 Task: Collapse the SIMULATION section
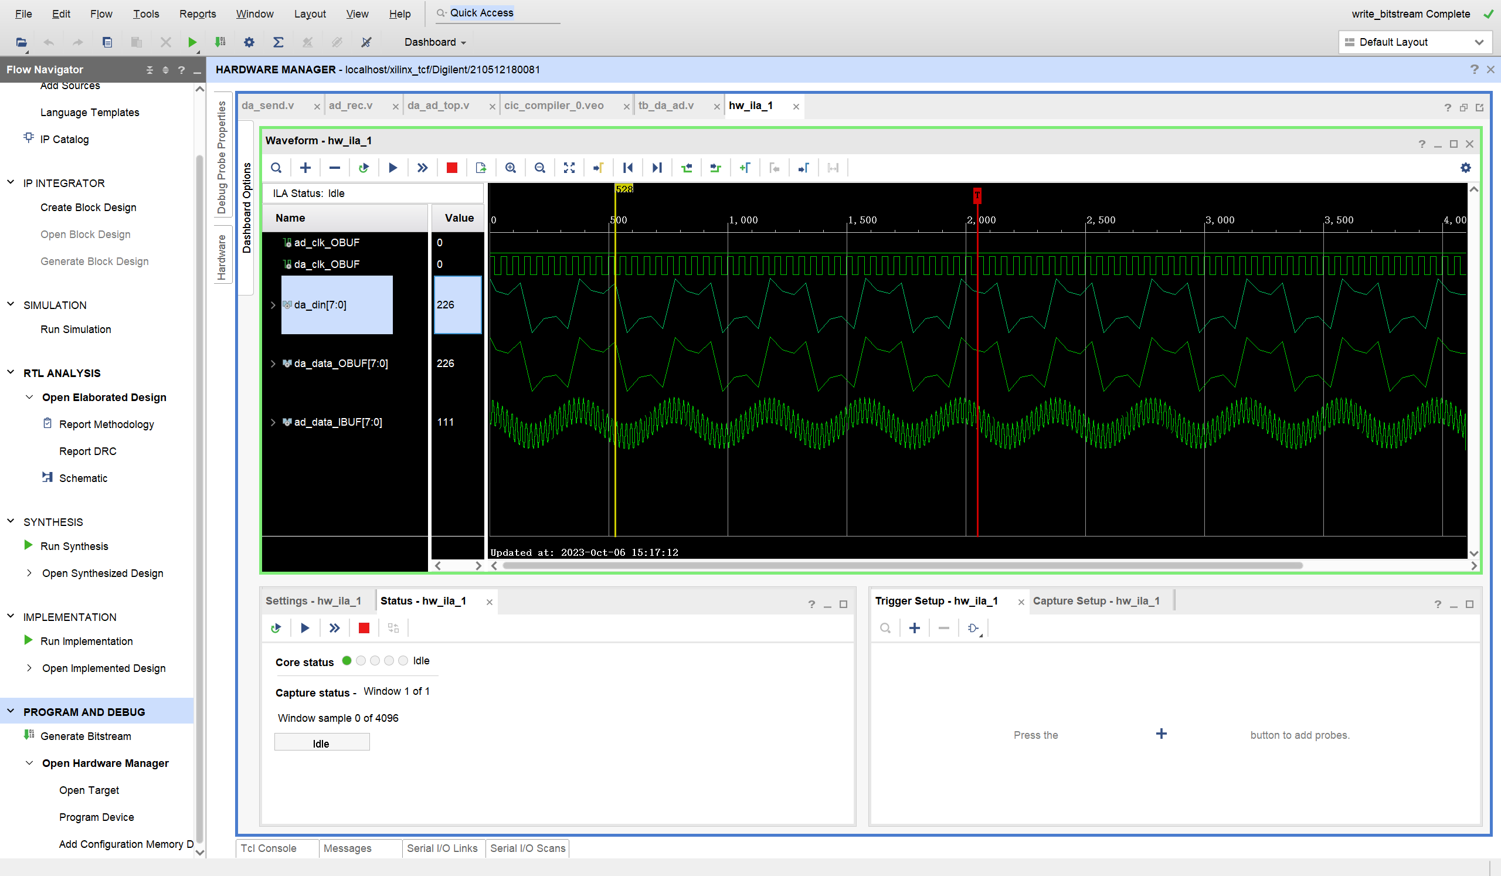pos(11,304)
